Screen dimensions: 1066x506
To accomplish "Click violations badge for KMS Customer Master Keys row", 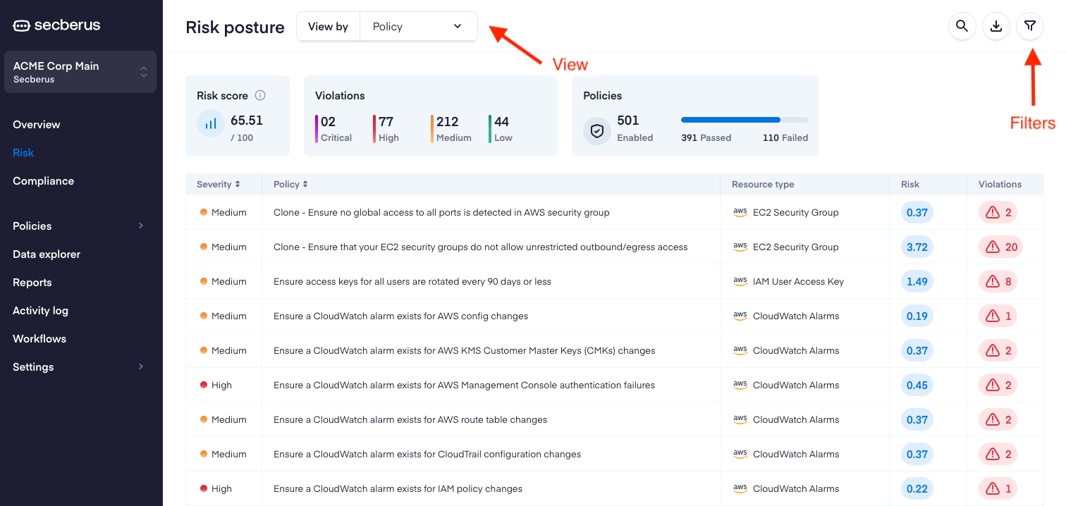I will click(998, 350).
